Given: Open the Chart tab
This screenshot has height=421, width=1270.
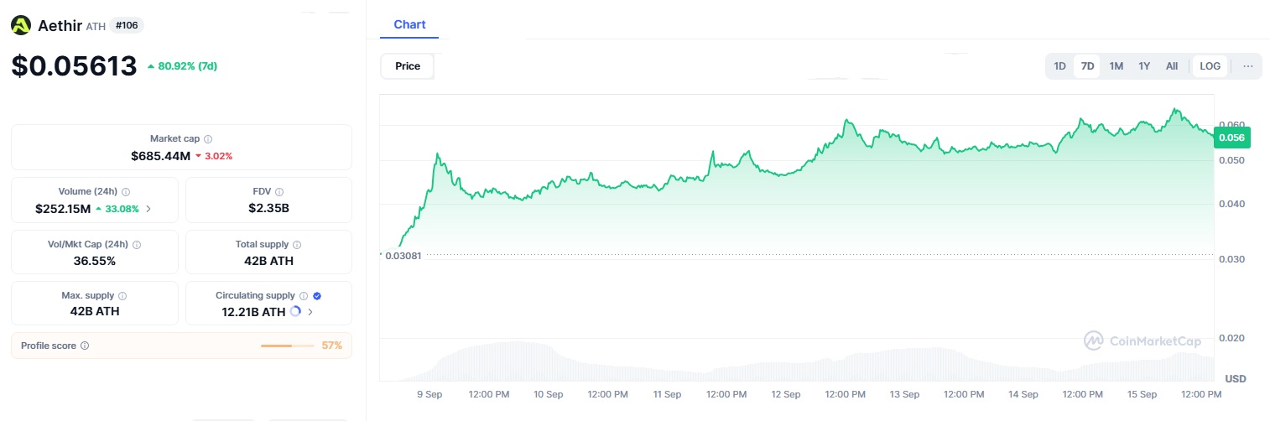Looking at the screenshot, I should (x=409, y=24).
